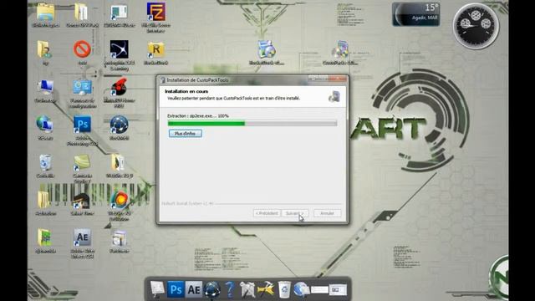Open the folder with user figure icon
This screenshot has height=301, width=535.
(x=44, y=50)
